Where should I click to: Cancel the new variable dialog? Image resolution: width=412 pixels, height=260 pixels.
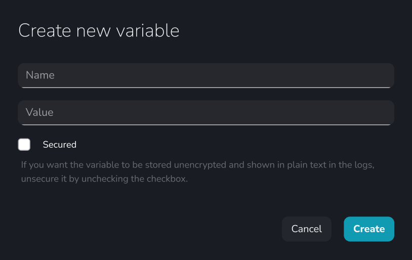[307, 229]
